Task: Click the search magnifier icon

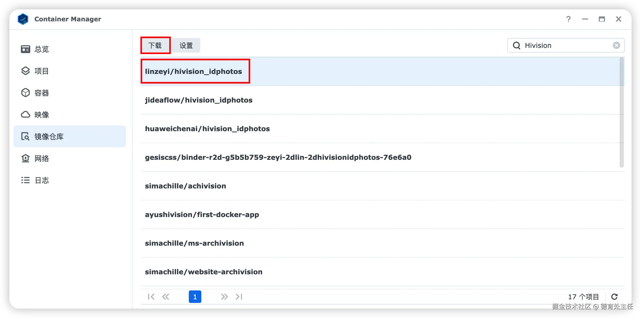Action: [x=517, y=46]
